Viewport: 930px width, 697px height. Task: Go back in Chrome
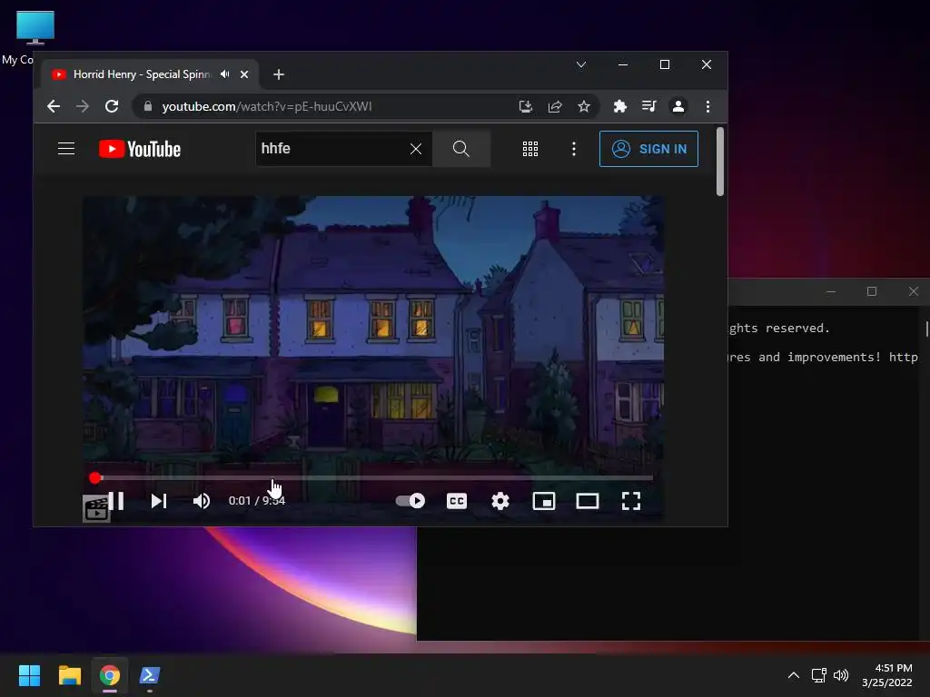coord(54,106)
